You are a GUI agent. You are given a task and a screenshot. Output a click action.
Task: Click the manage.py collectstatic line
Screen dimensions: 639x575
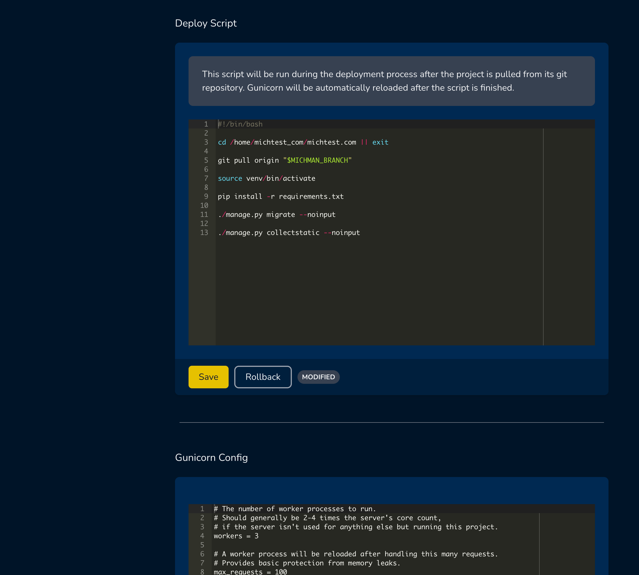coord(288,233)
